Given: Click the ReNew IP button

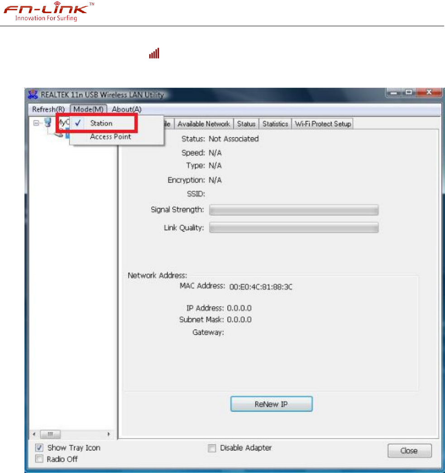Looking at the screenshot, I should 272,404.
